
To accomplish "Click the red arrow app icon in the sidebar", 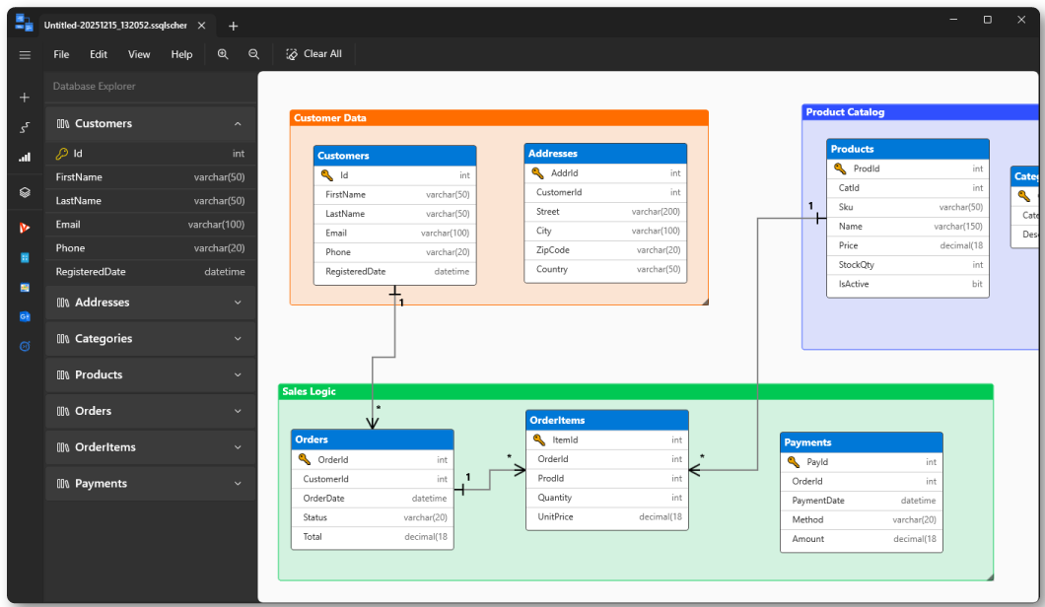I will [x=24, y=228].
